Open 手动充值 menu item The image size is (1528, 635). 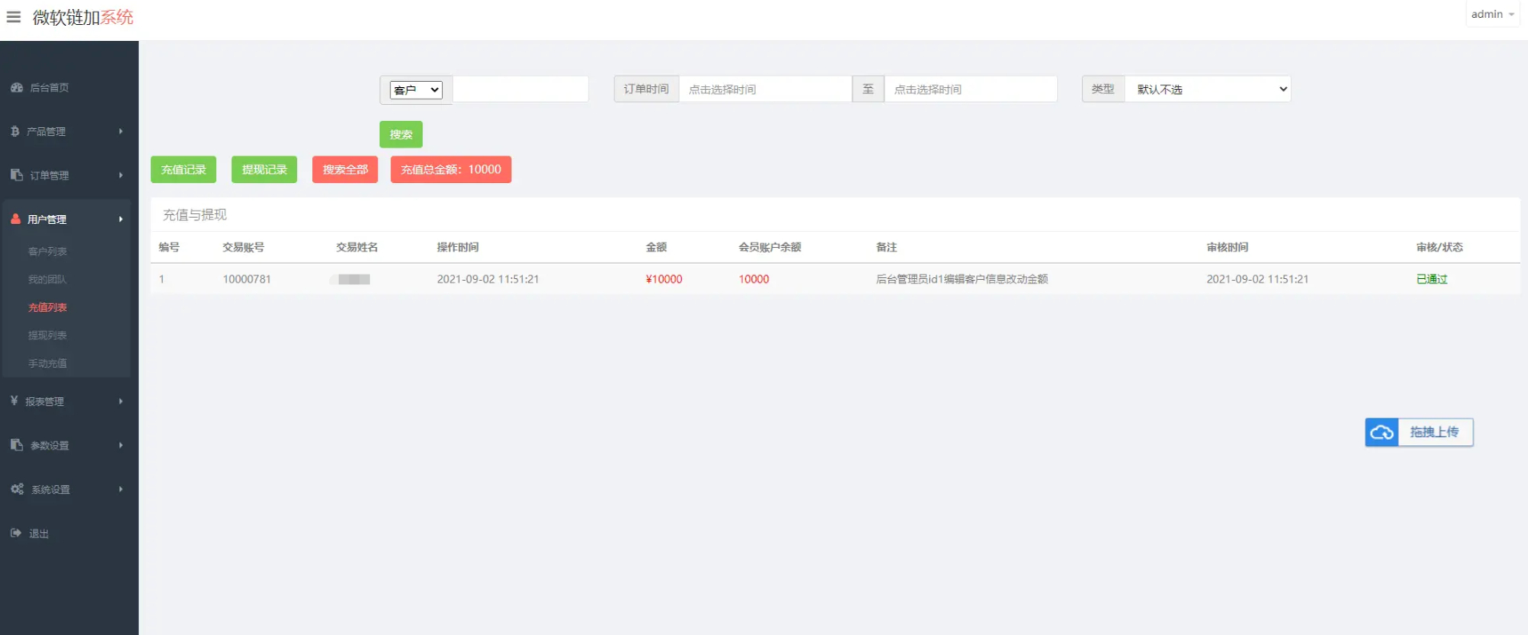[x=47, y=363]
